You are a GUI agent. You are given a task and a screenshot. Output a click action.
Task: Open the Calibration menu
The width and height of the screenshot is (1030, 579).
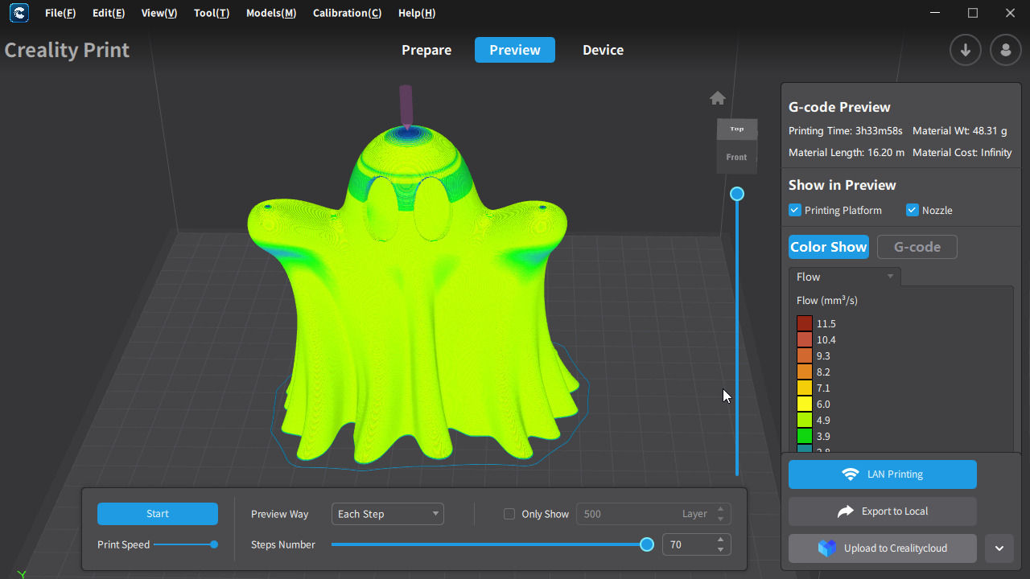(347, 13)
